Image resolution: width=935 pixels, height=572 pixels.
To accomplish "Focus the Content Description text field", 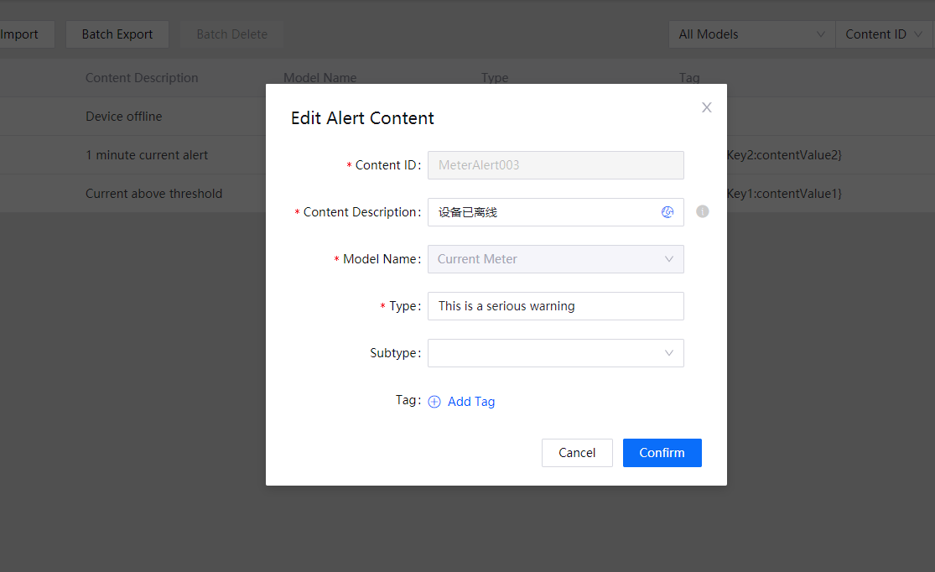I will pos(545,212).
